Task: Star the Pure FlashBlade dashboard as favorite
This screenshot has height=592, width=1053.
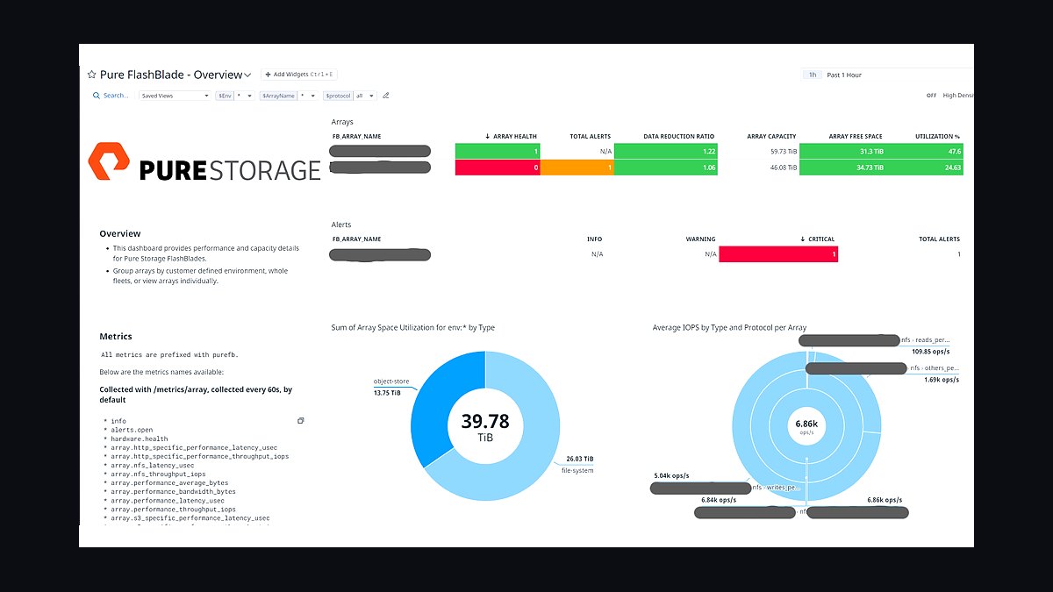Action: pyautogui.click(x=91, y=75)
